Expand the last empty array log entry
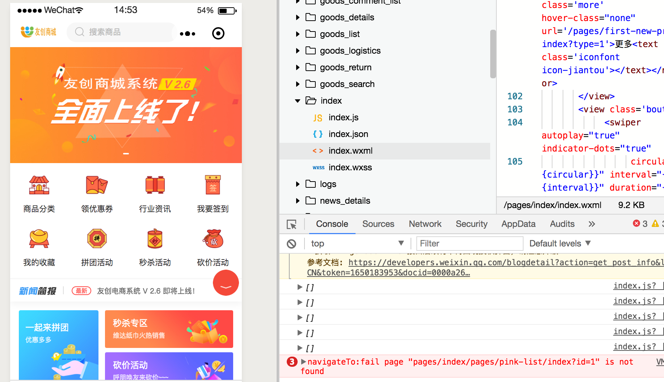 point(300,348)
